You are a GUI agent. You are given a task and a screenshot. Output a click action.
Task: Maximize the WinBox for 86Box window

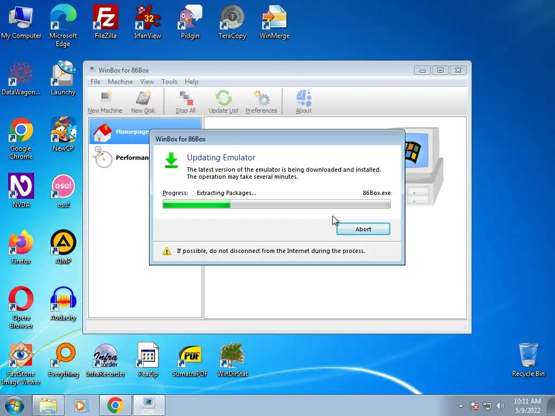440,70
